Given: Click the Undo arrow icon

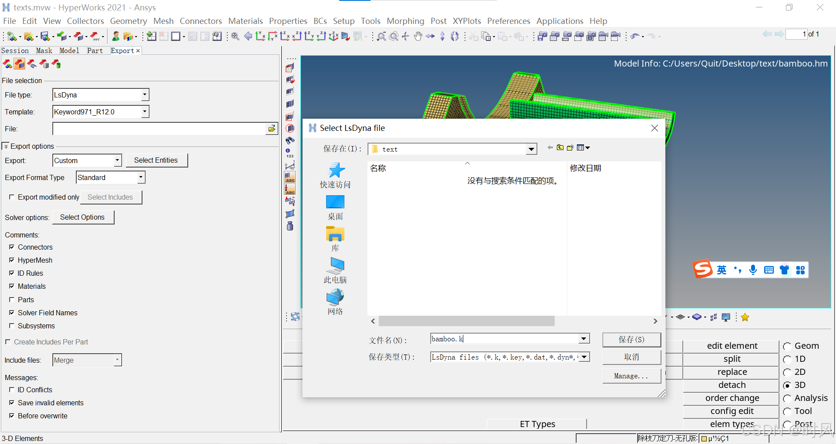Looking at the screenshot, I should (x=635, y=37).
